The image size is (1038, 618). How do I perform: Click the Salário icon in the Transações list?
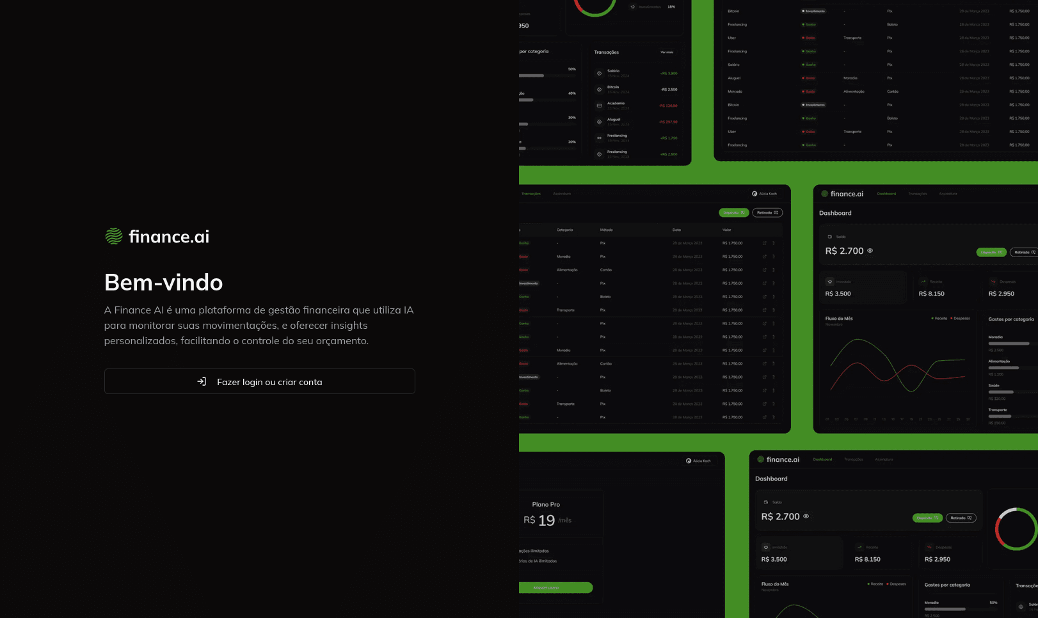pos(599,73)
